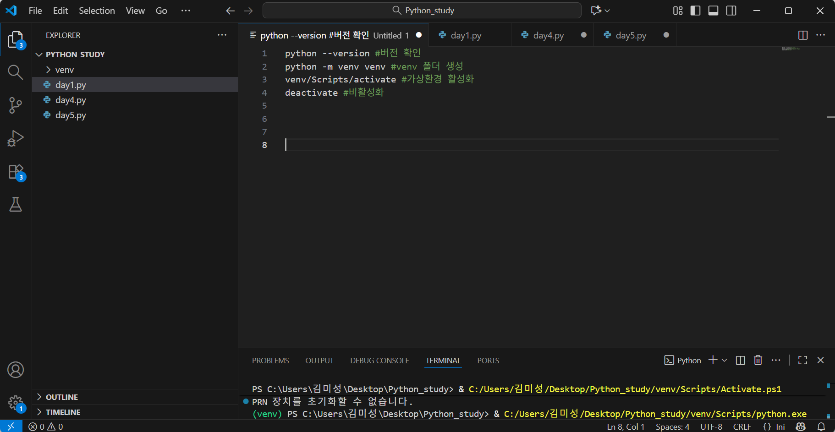
Task: Click the Python_study command center search box
Action: coord(422,11)
